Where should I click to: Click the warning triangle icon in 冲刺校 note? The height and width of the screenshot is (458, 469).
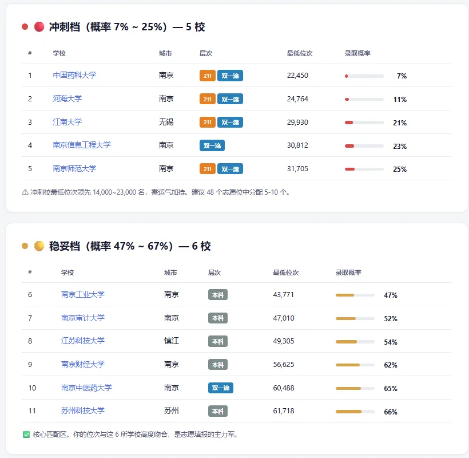25,192
